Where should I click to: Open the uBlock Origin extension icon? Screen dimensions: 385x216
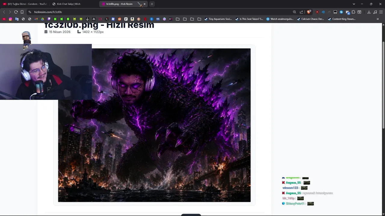pos(317,12)
